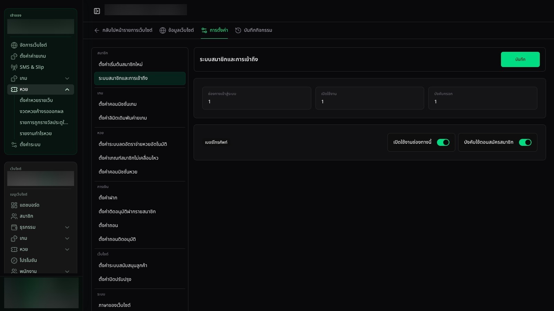Open ตั้งค่าติดอนุมัติฝากรายสมาชิก
The width and height of the screenshot is (554, 311).
[x=140, y=211]
